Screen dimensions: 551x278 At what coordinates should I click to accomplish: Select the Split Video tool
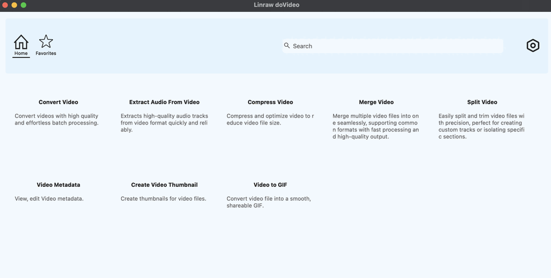coord(482,102)
